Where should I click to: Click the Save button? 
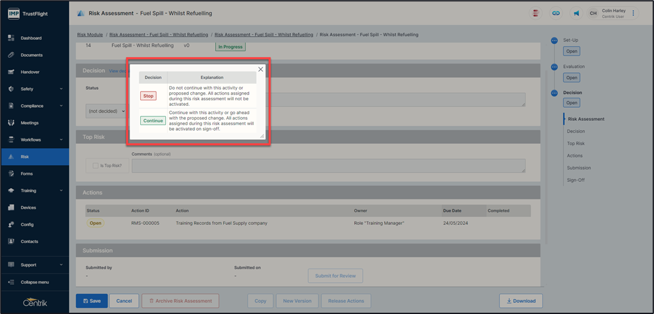(92, 301)
